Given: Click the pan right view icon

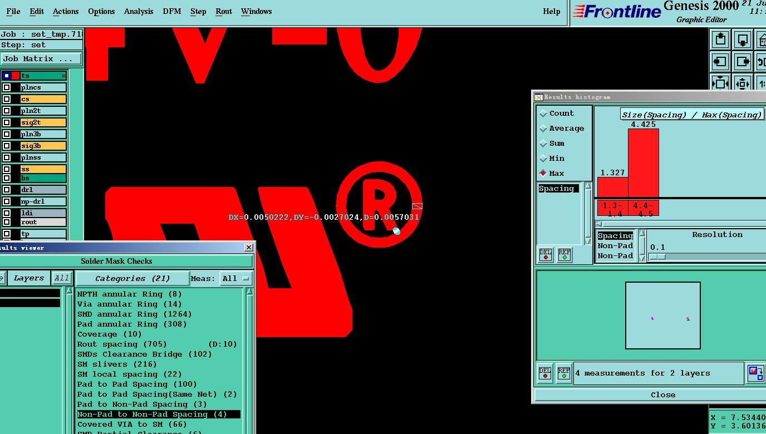Looking at the screenshot, I should [743, 61].
